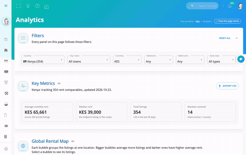This screenshot has width=246, height=155.
Task: Click the Analytics page title
Action: click(x=30, y=20)
